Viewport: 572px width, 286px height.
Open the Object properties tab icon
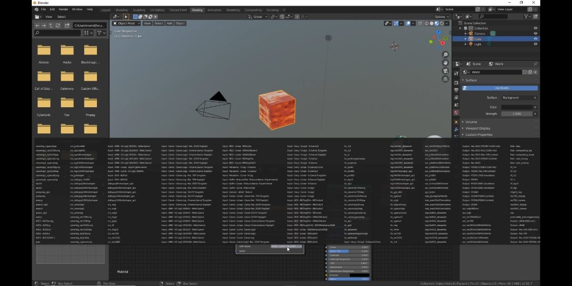point(456,122)
